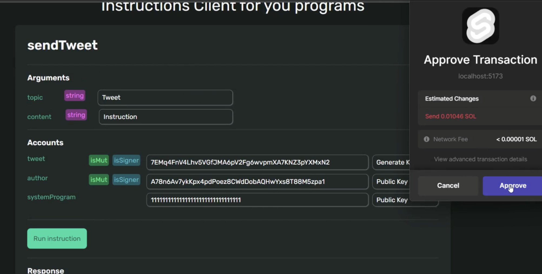This screenshot has height=274, width=542.
Task: Click the sendTweet heading
Action: point(62,45)
